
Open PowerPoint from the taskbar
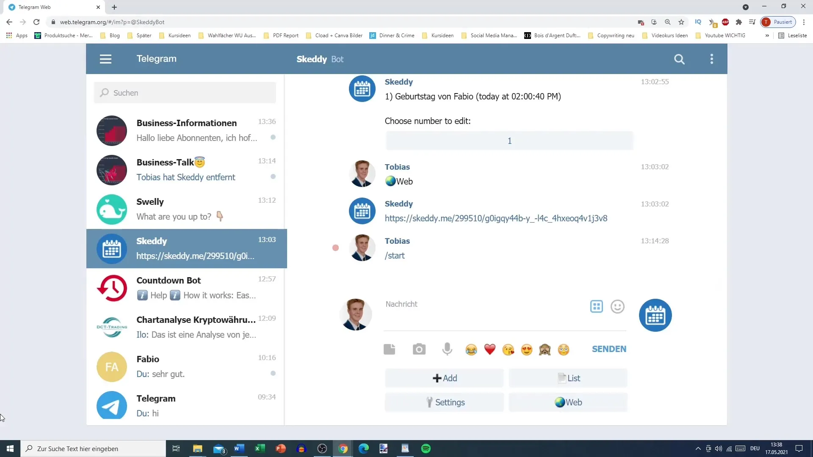tap(281, 449)
